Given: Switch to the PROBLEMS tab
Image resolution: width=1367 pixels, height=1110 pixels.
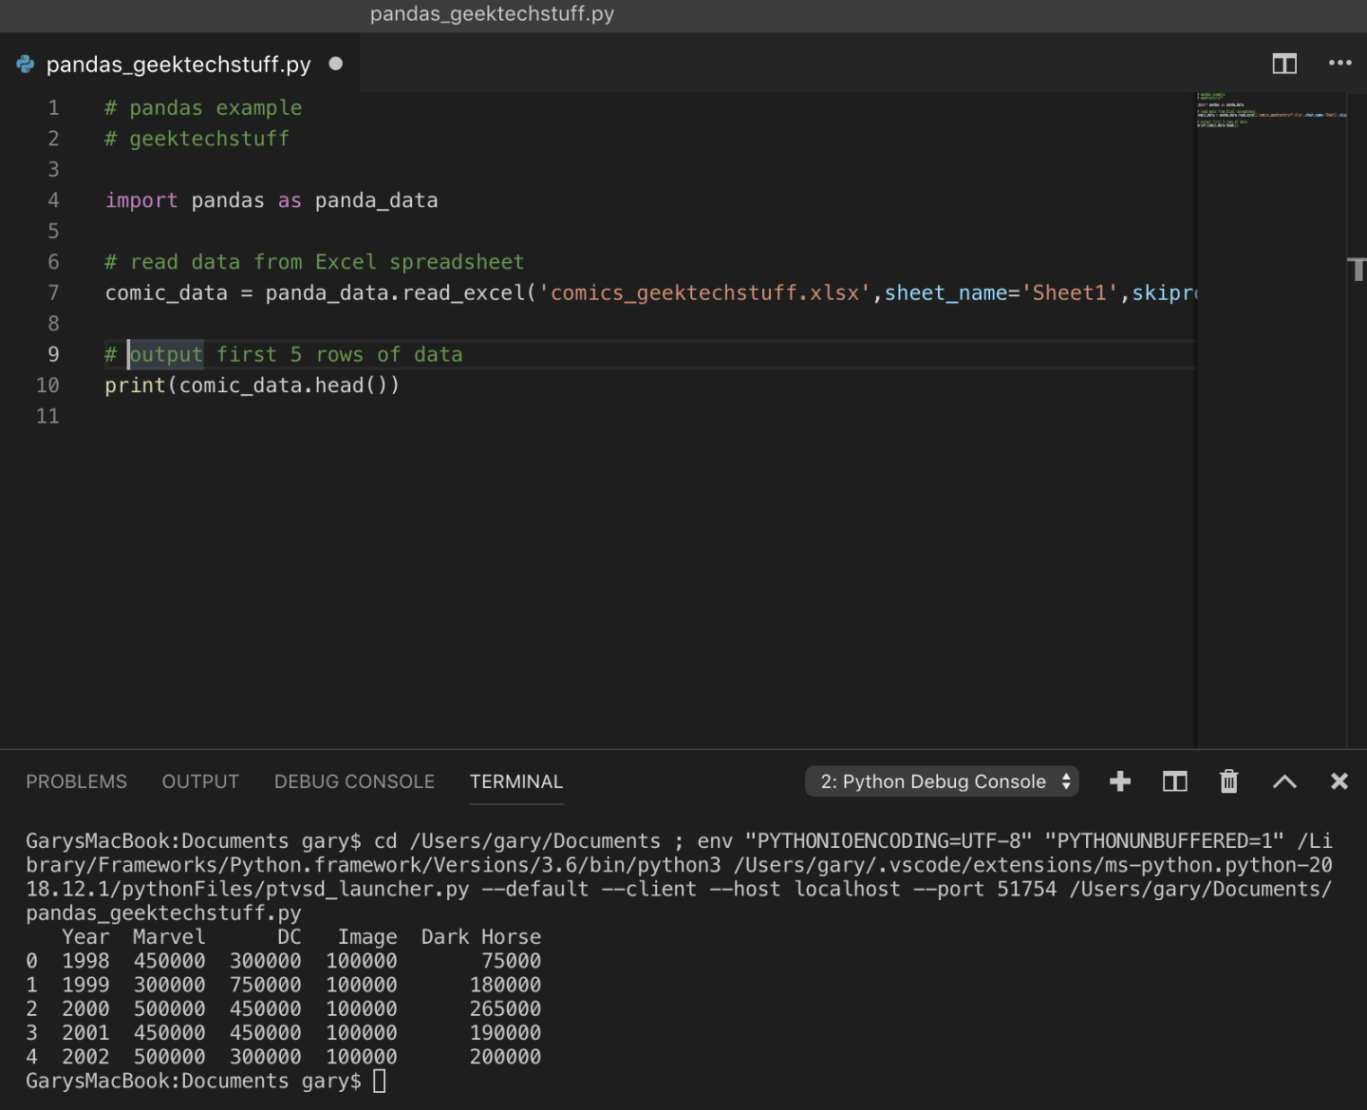Looking at the screenshot, I should 76,781.
